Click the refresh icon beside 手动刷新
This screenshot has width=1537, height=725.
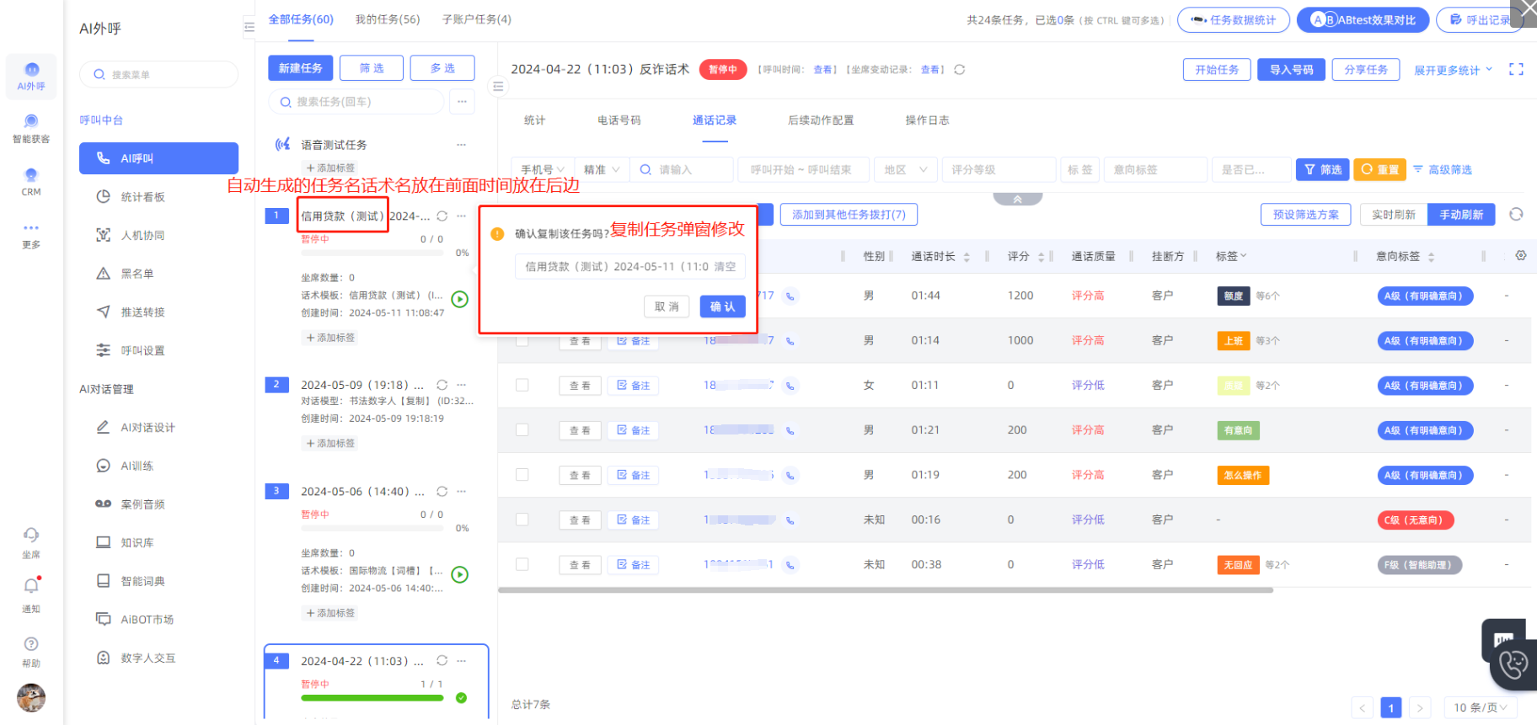pyautogui.click(x=1516, y=214)
